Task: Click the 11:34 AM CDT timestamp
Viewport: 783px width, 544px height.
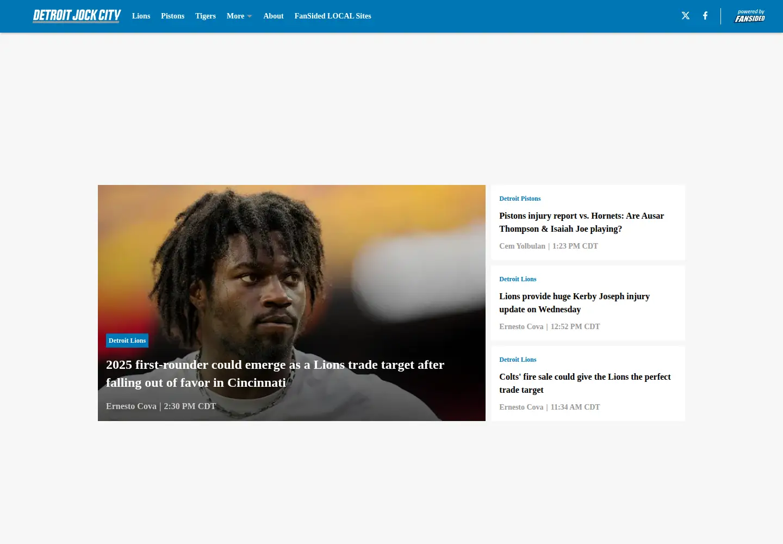Action: [x=575, y=407]
